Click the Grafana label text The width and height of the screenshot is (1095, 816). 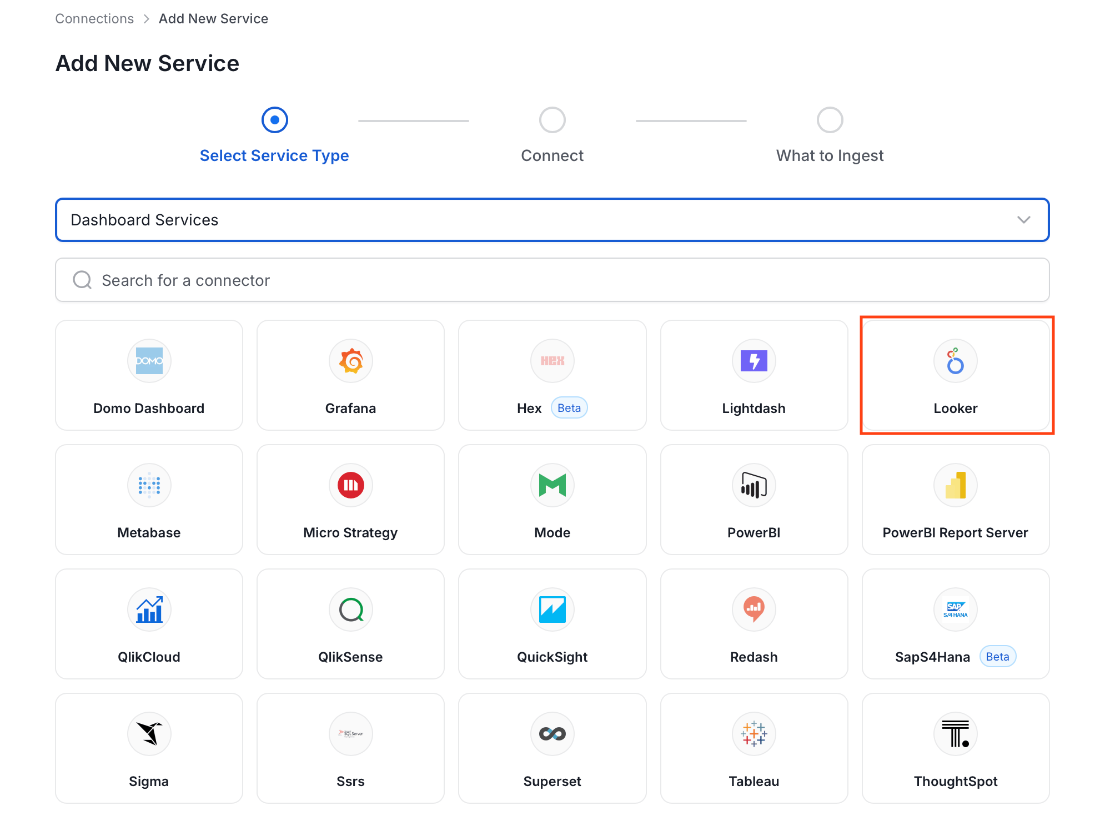point(350,409)
